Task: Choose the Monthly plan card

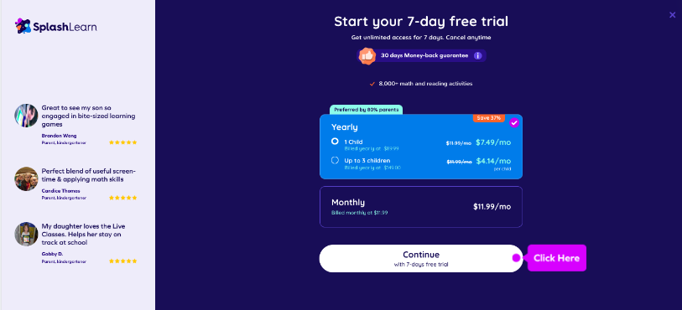Action: (x=420, y=207)
